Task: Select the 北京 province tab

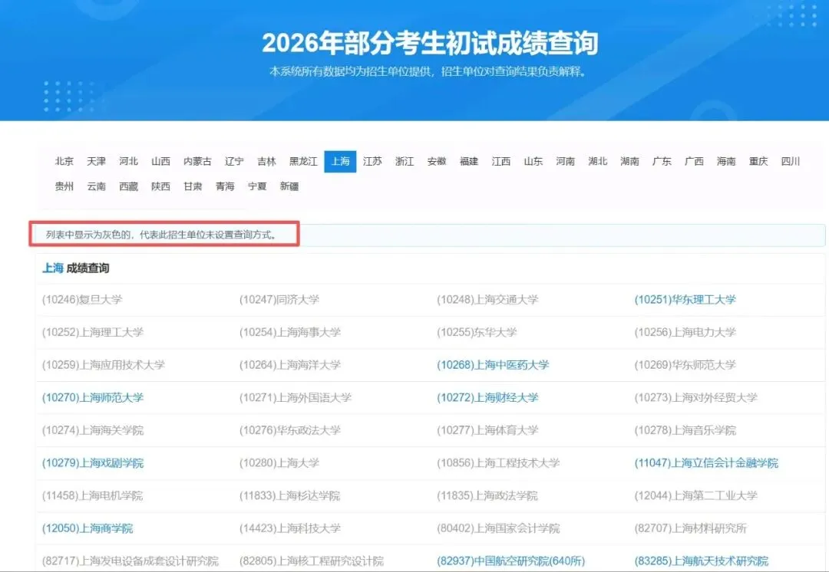Action: [x=64, y=161]
